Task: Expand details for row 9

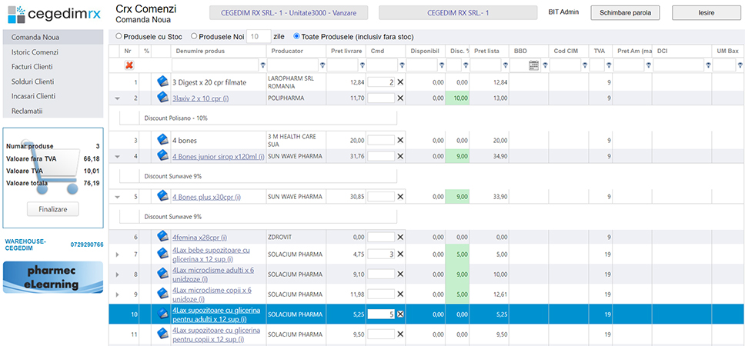Action: coord(117,294)
